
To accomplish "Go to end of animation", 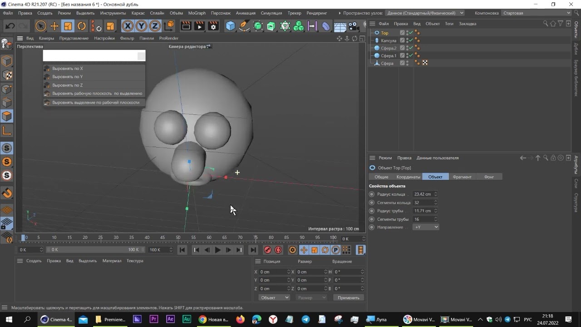I will [x=253, y=250].
